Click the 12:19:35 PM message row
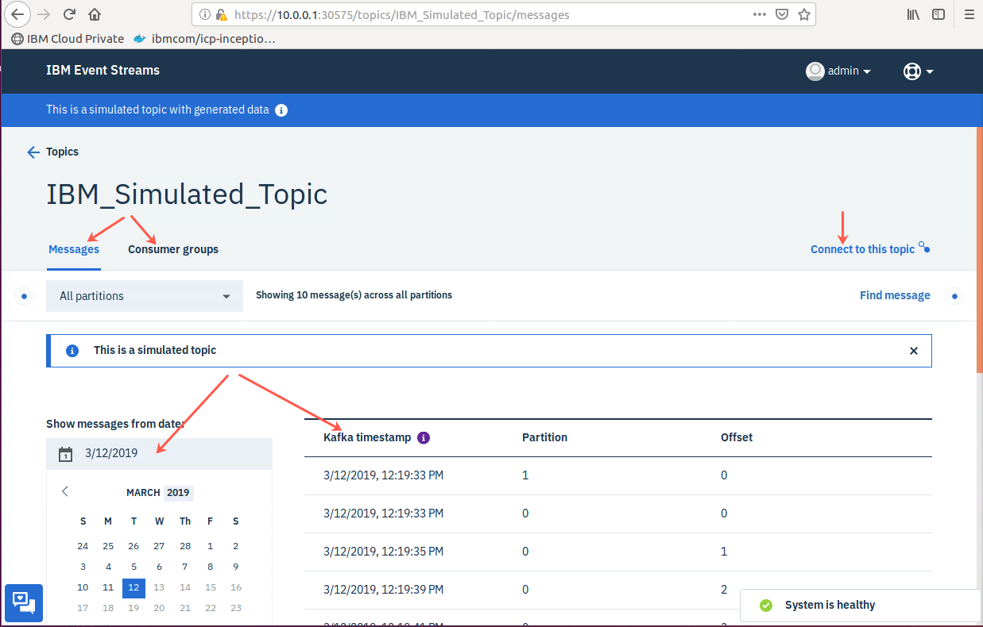This screenshot has width=983, height=627. click(617, 552)
